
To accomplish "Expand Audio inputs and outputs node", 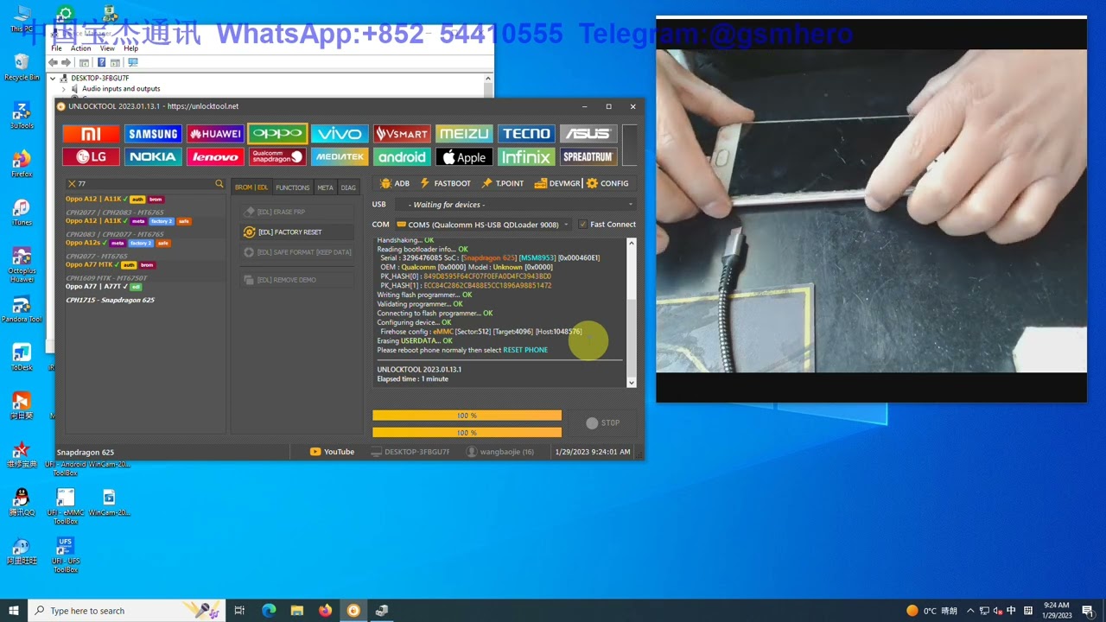I will coord(63,89).
